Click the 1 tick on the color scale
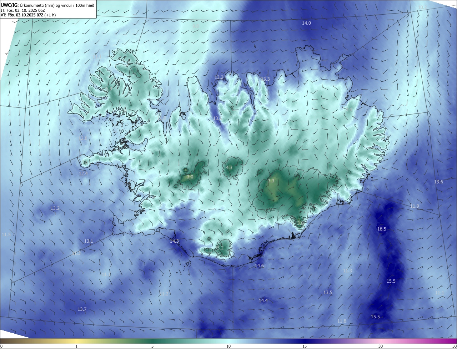Viewport: 457px width, 349px height. tap(76, 346)
